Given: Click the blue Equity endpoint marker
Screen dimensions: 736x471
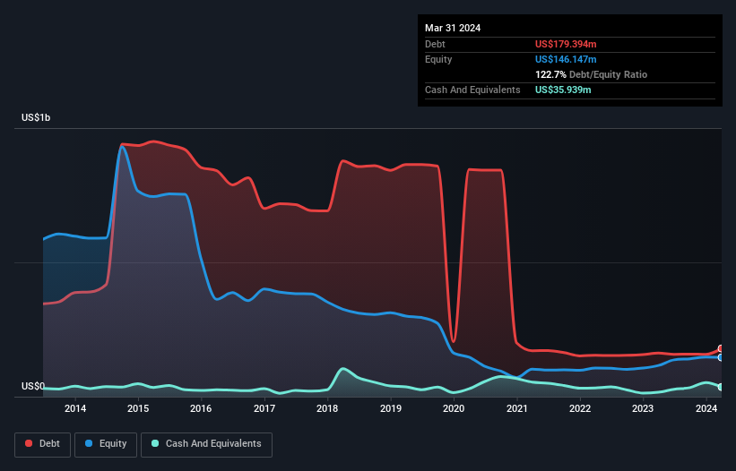Looking at the screenshot, I should pos(722,357).
